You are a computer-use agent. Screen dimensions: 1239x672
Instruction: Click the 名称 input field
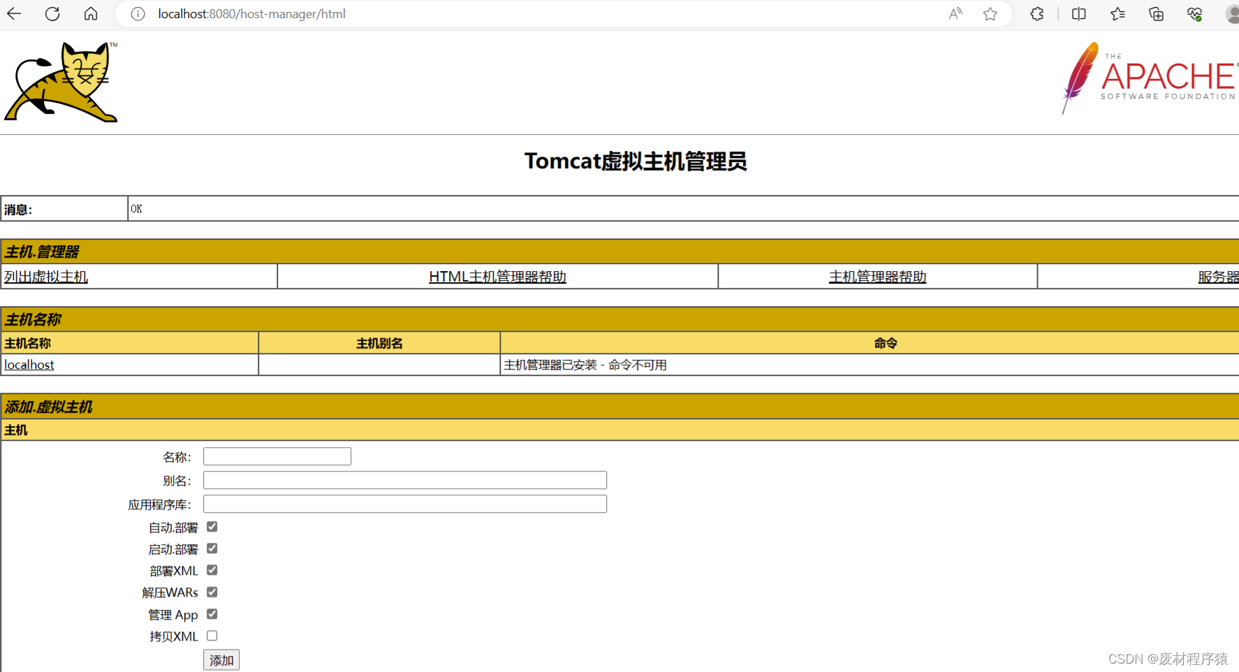click(x=277, y=455)
